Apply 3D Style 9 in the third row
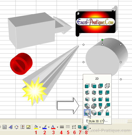 (x=87, y=99)
